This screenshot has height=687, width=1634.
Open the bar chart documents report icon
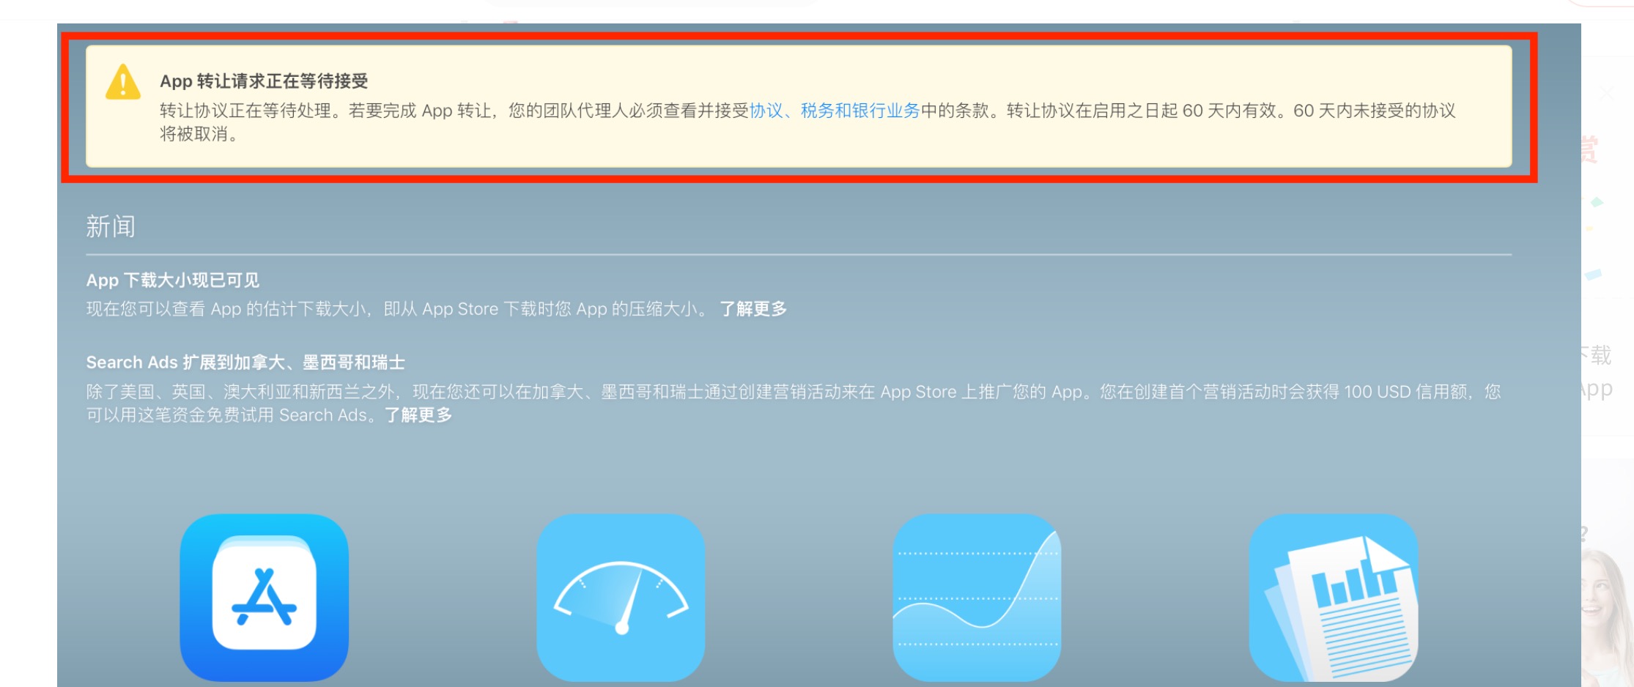coord(1334,597)
